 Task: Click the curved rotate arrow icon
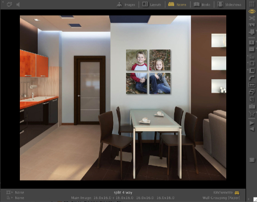tap(252, 78)
